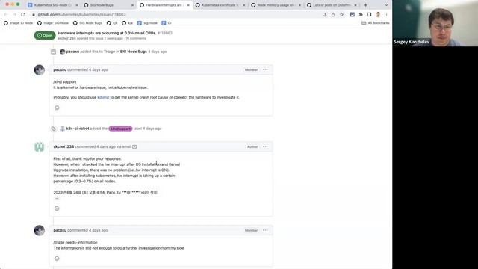Click the share page icon in address bar
This screenshot has width=478, height=269.
click(333, 14)
